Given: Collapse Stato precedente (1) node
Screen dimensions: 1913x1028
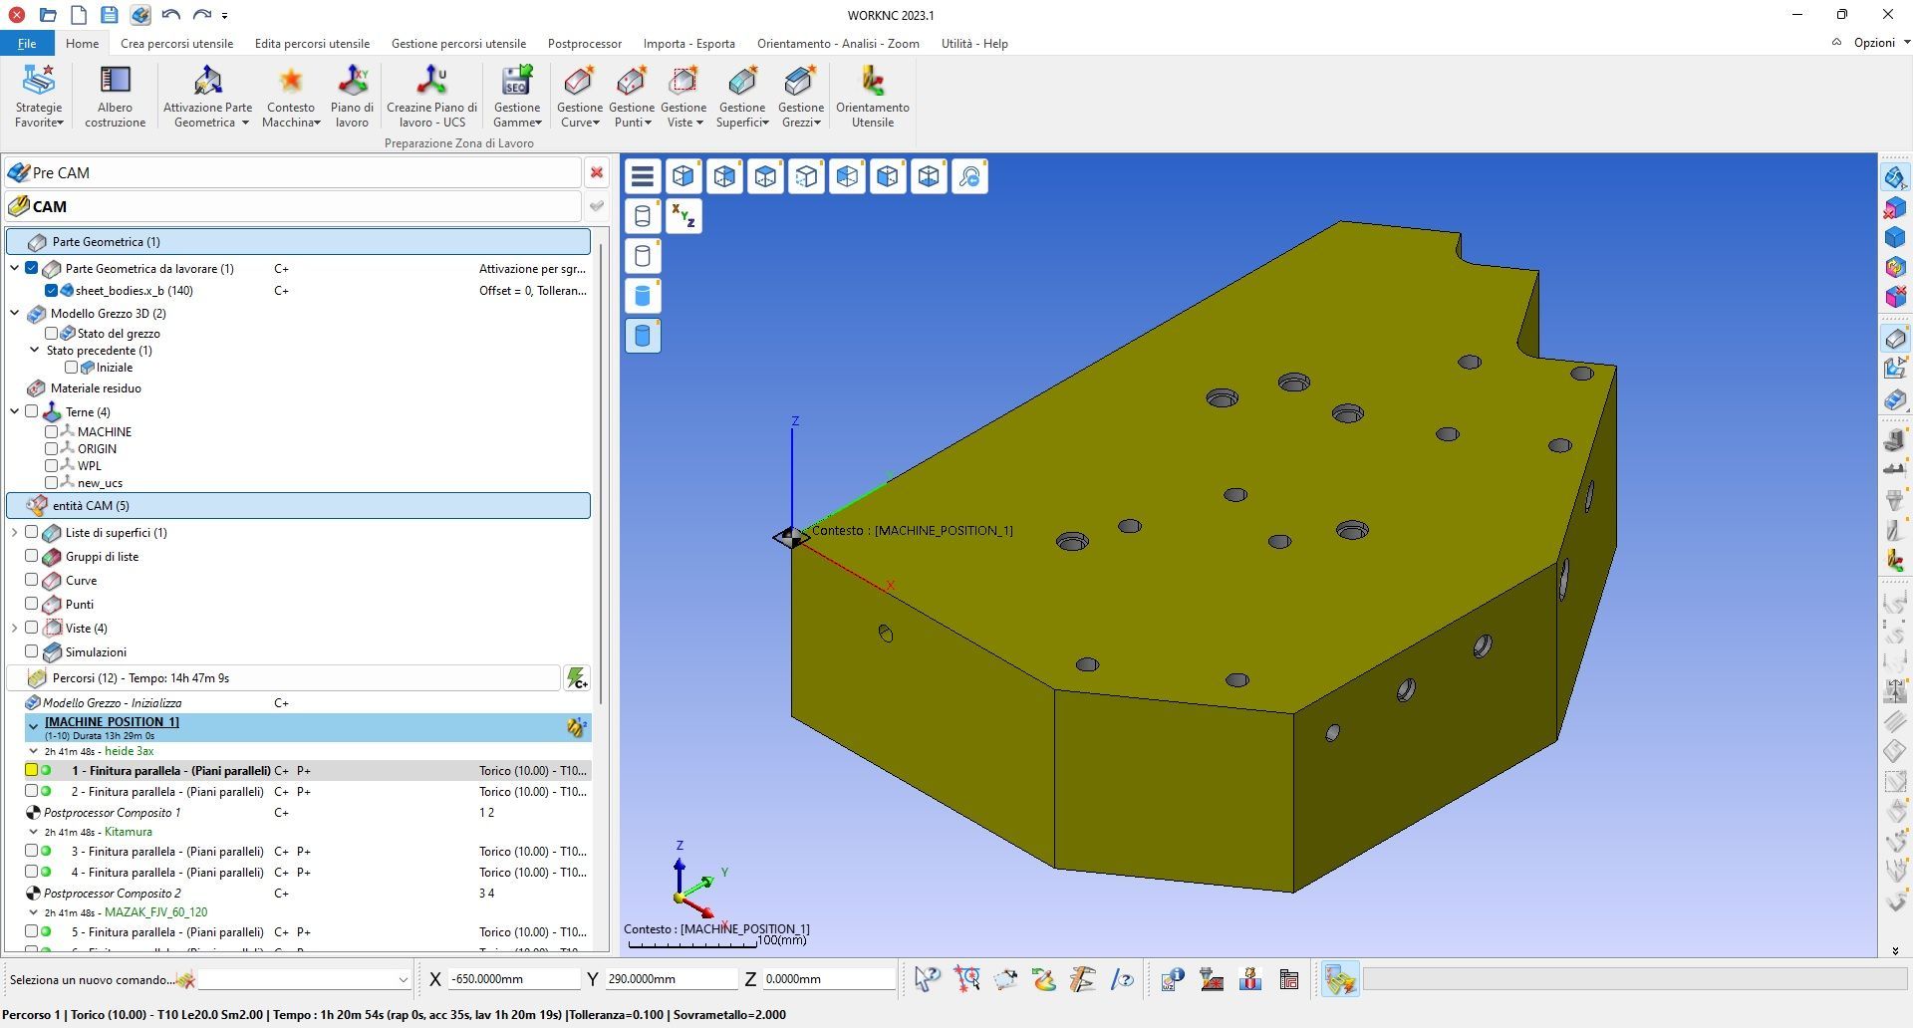Looking at the screenshot, I should [35, 351].
